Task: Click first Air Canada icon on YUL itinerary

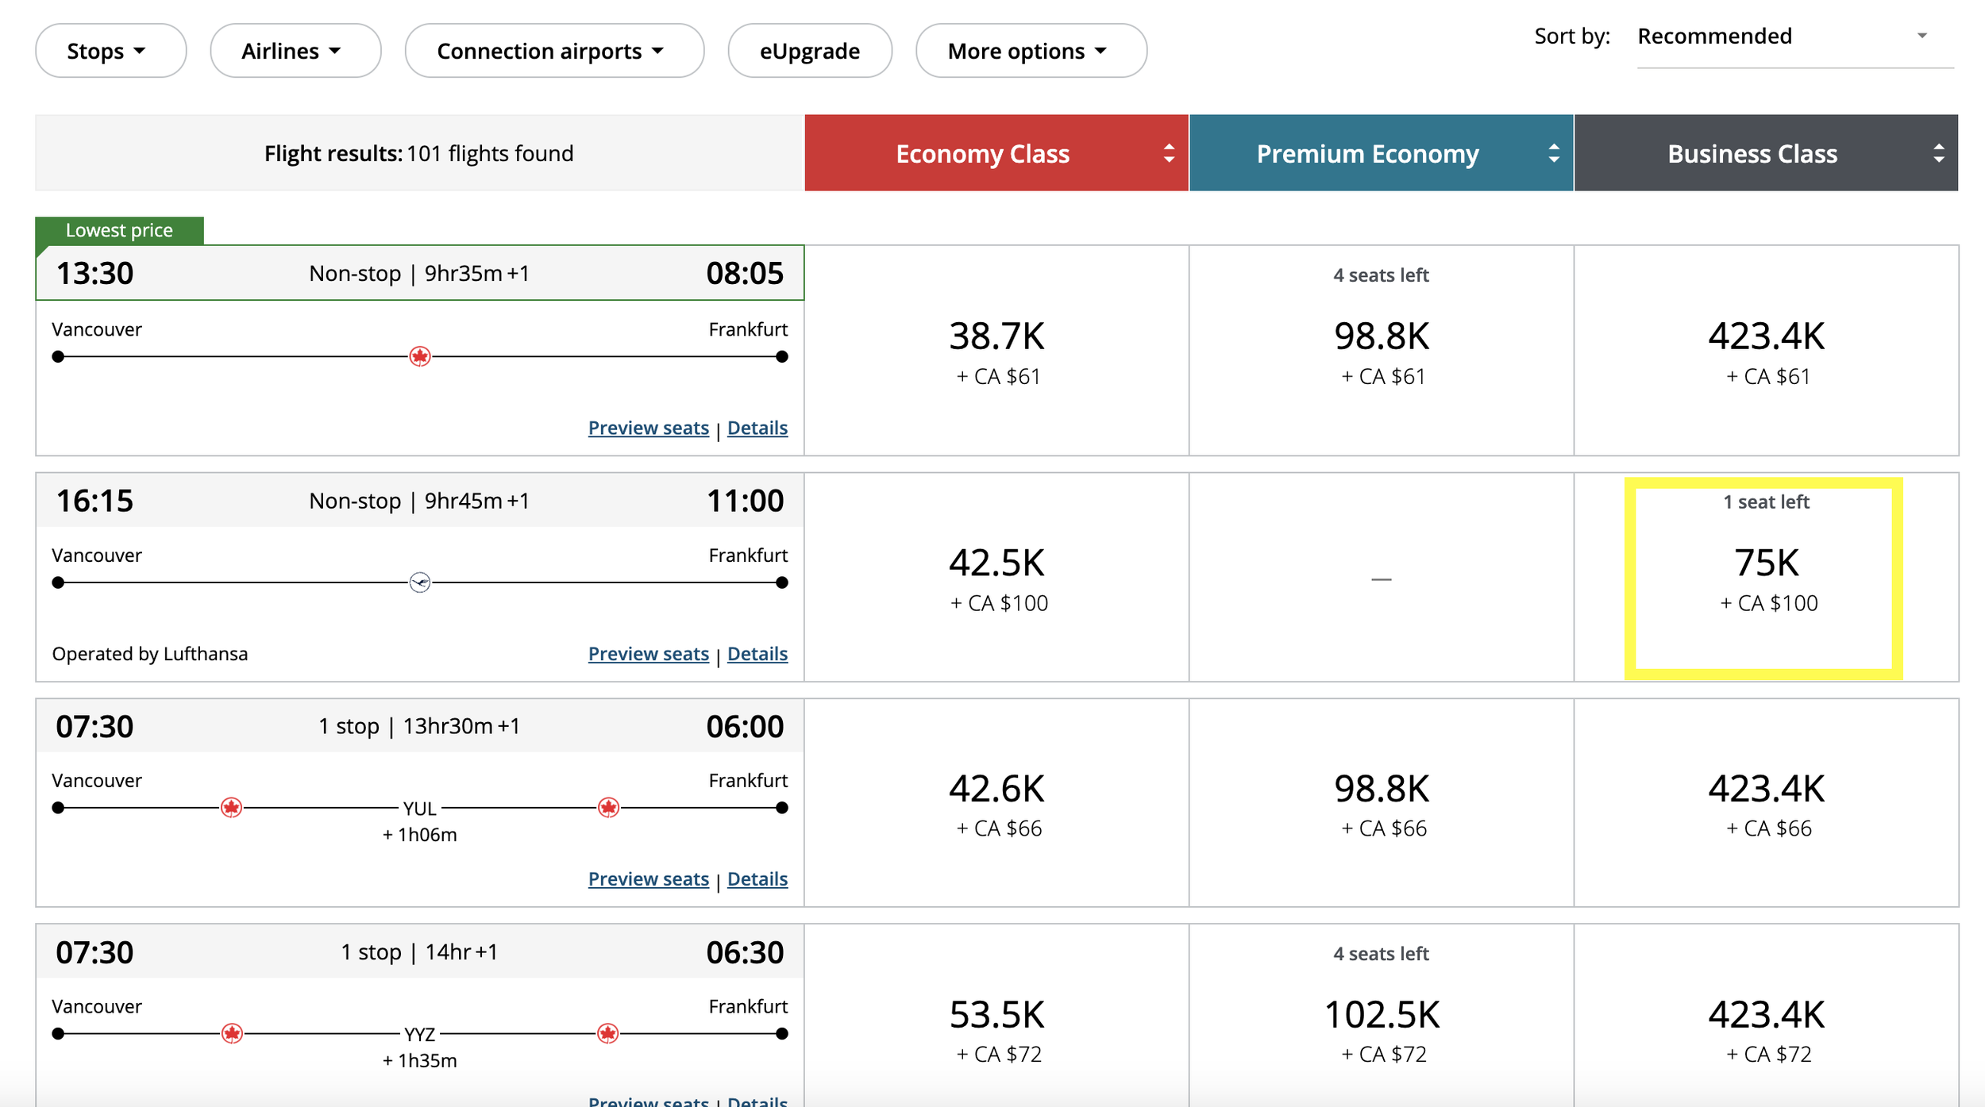Action: (x=231, y=808)
